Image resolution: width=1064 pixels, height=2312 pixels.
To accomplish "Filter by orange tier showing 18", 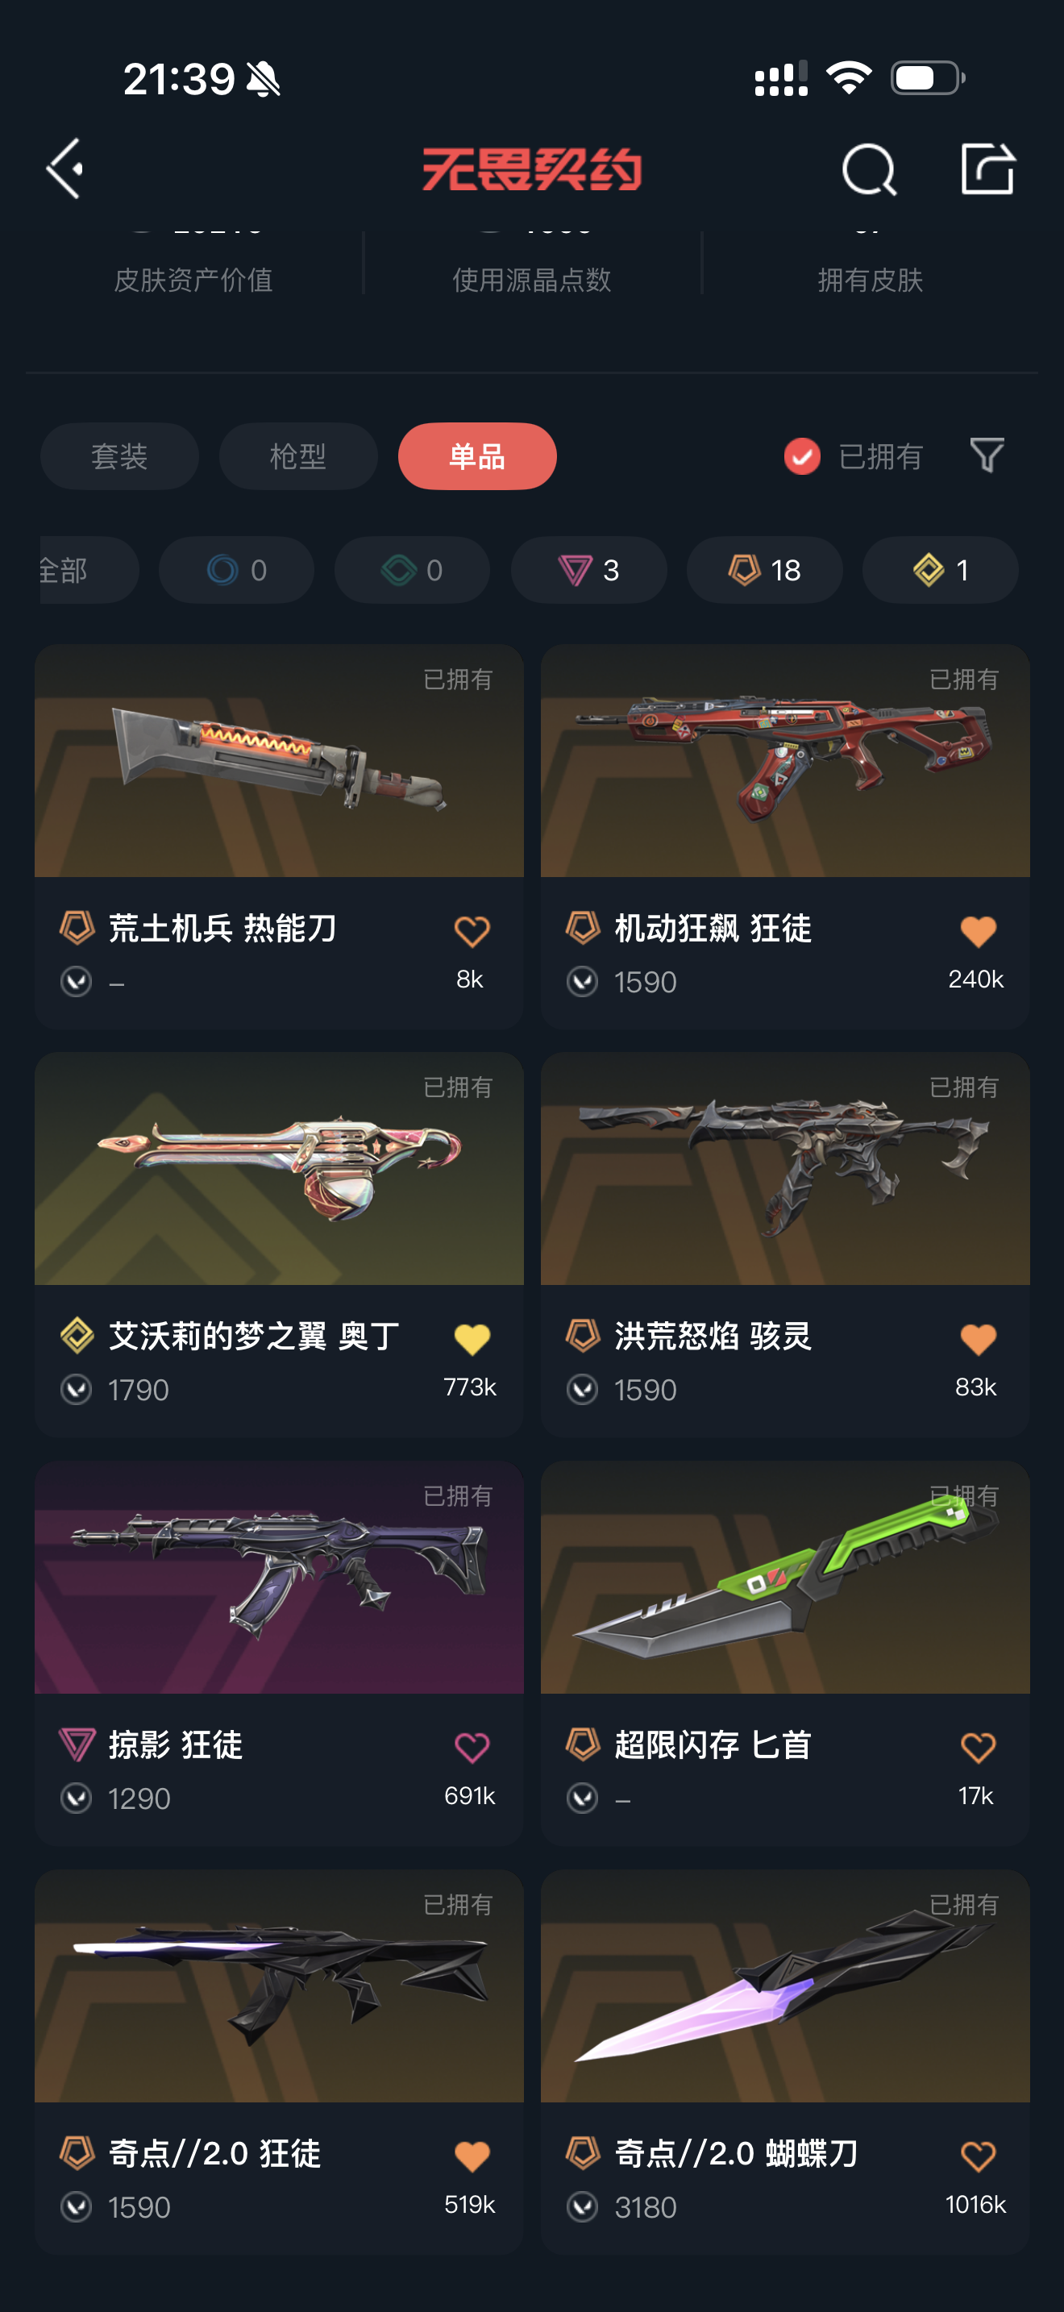I will [764, 570].
